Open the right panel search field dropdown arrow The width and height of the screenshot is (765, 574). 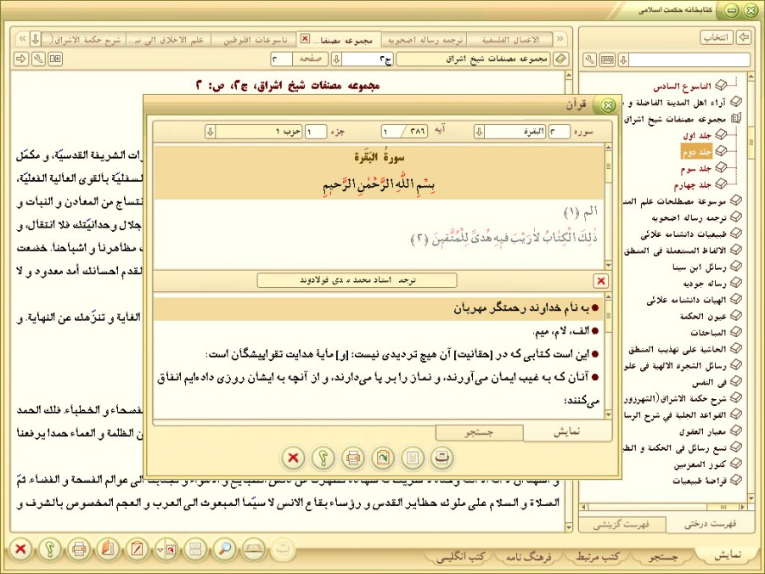coord(623,60)
